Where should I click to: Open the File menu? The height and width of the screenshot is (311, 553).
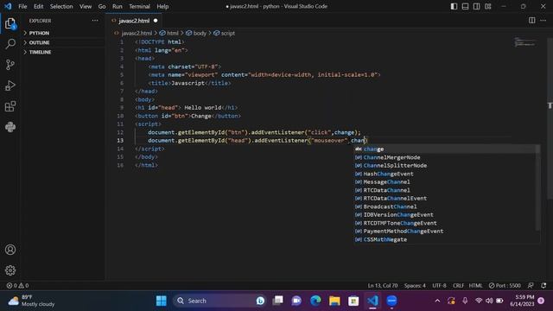(22, 6)
